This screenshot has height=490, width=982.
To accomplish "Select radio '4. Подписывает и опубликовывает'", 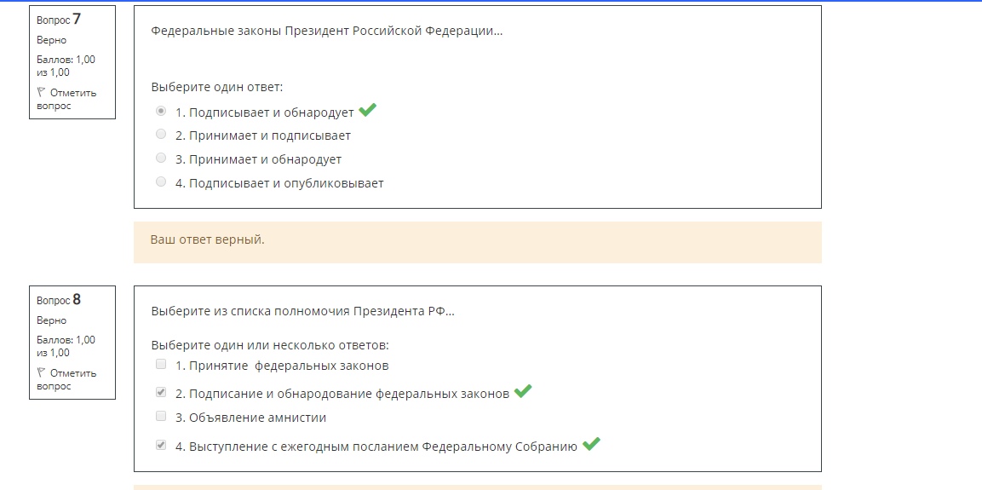I will 161,182.
